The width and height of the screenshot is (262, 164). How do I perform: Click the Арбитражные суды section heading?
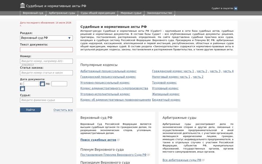click(x=179, y=118)
